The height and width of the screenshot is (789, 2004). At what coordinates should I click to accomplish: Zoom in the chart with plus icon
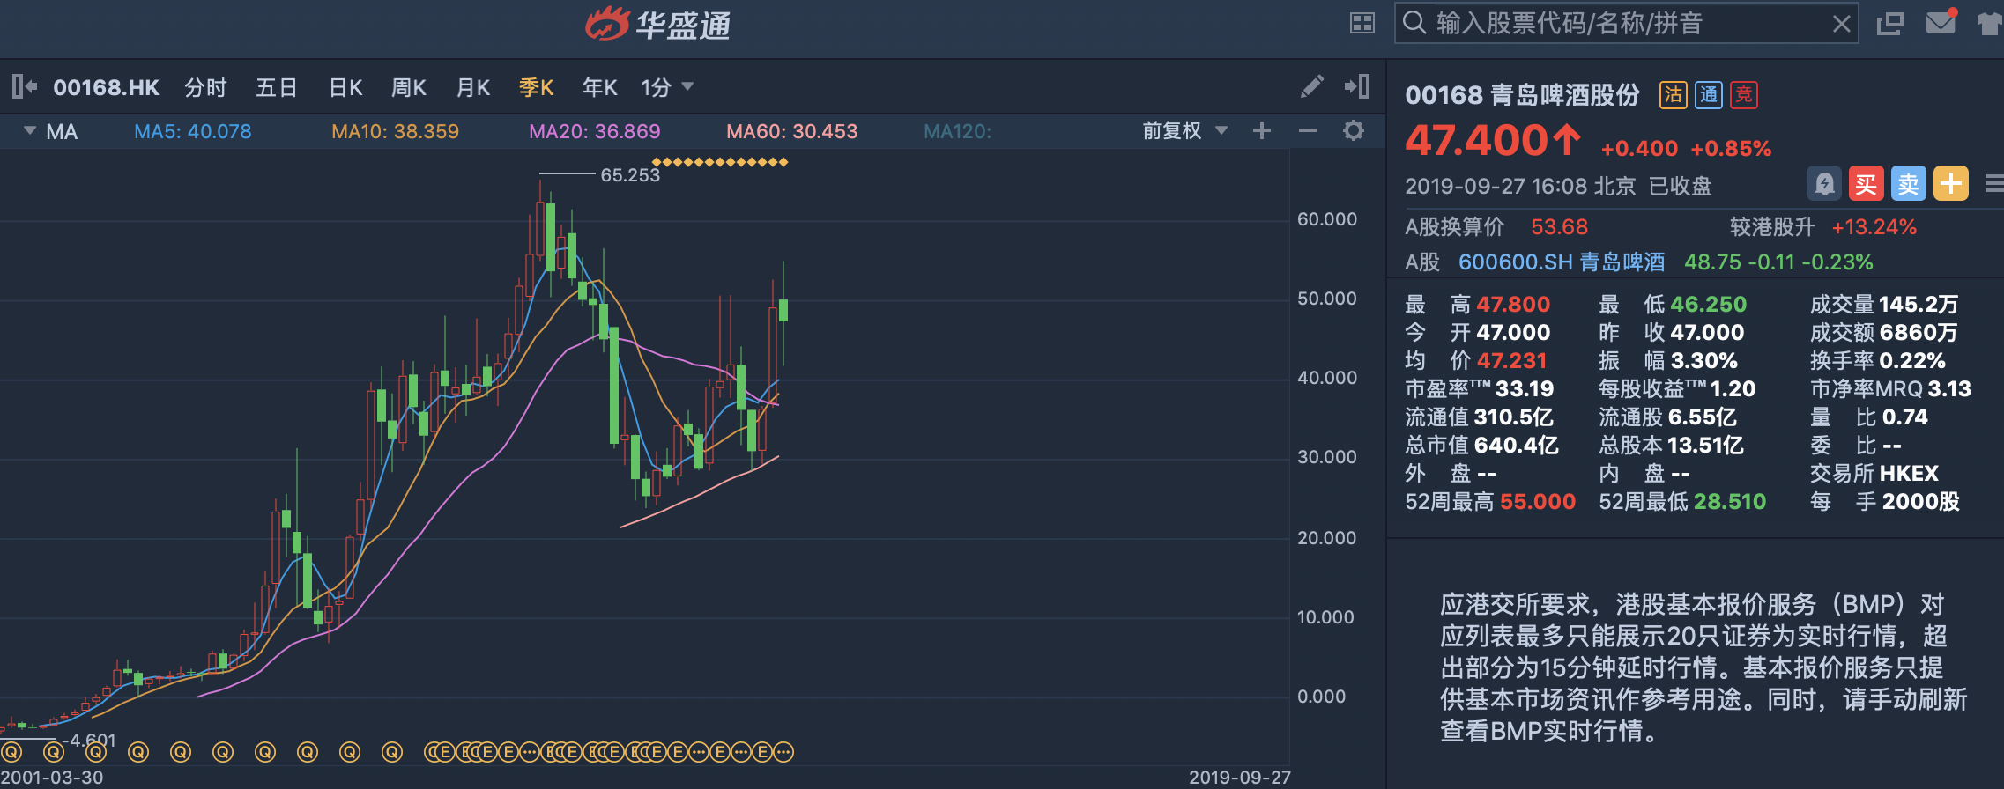click(x=1262, y=131)
